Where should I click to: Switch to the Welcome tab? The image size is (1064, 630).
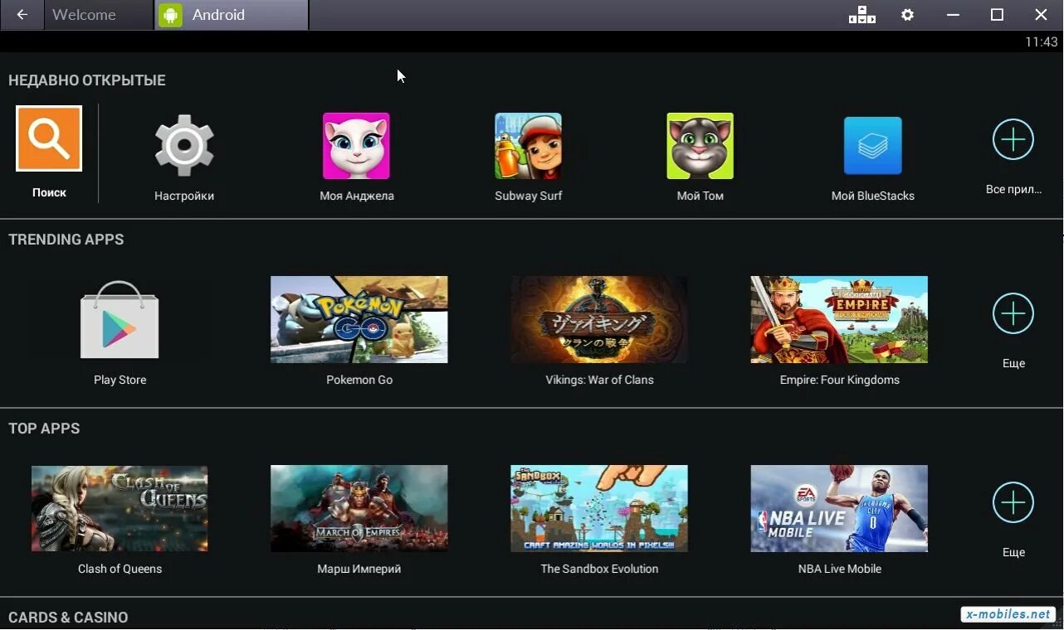[x=99, y=15]
